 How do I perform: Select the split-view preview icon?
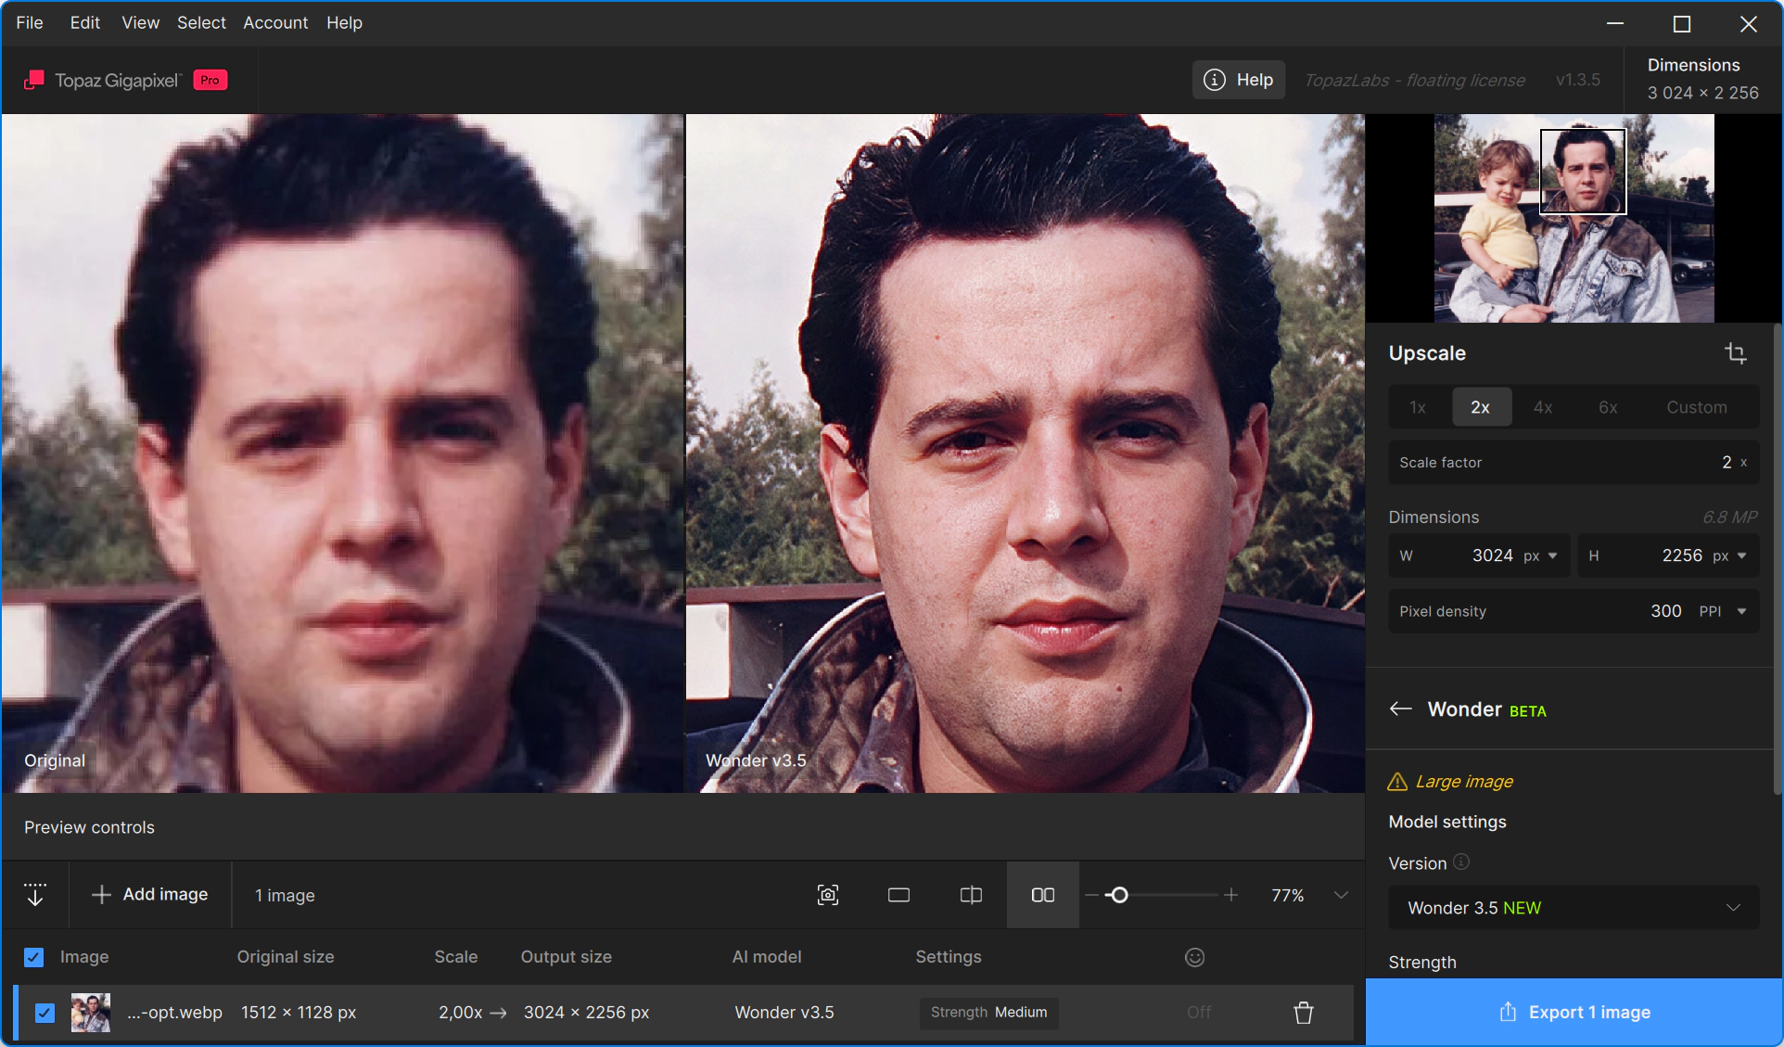click(971, 895)
